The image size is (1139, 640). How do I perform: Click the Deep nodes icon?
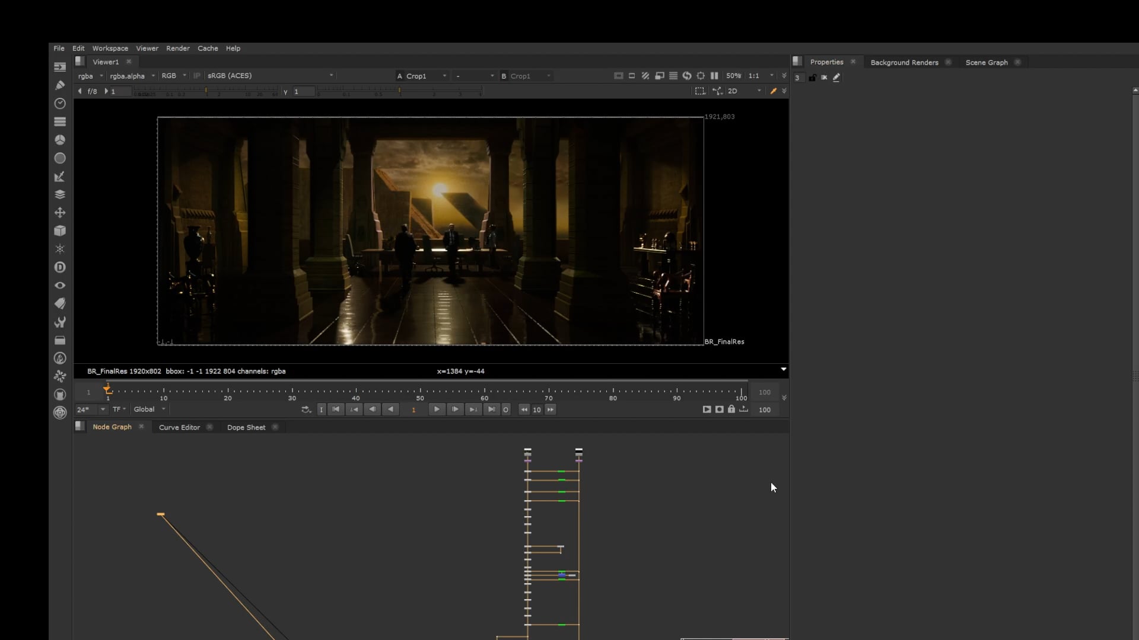pyautogui.click(x=59, y=267)
